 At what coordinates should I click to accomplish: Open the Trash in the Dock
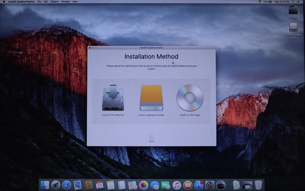258,185
